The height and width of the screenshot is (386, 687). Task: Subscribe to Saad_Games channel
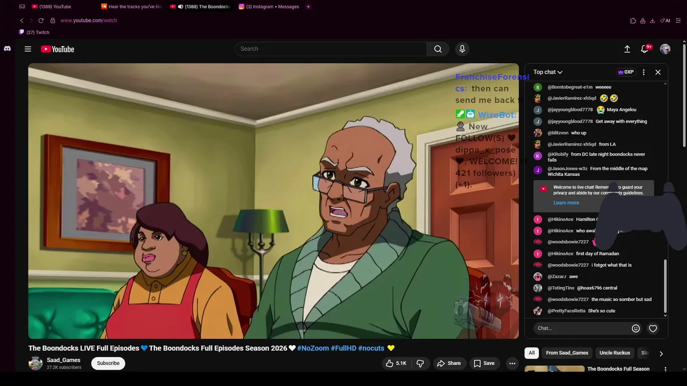[x=108, y=363]
